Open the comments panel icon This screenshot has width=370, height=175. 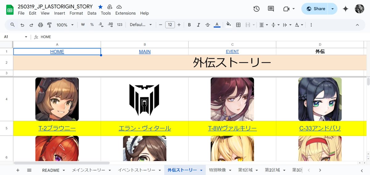(x=271, y=9)
